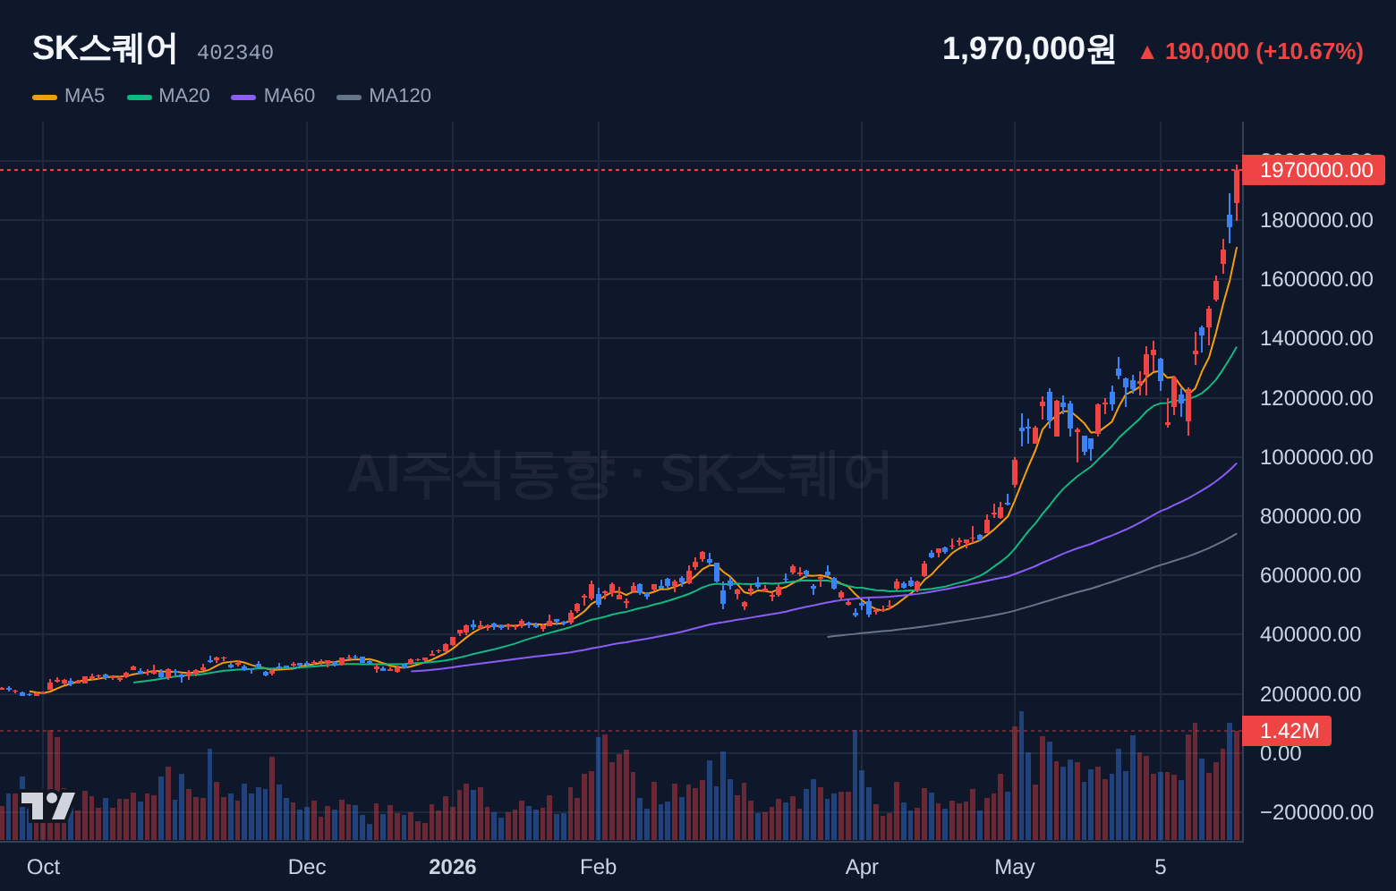Click the Feb time axis label
Viewport: 1396px width, 891px height.
coord(599,867)
